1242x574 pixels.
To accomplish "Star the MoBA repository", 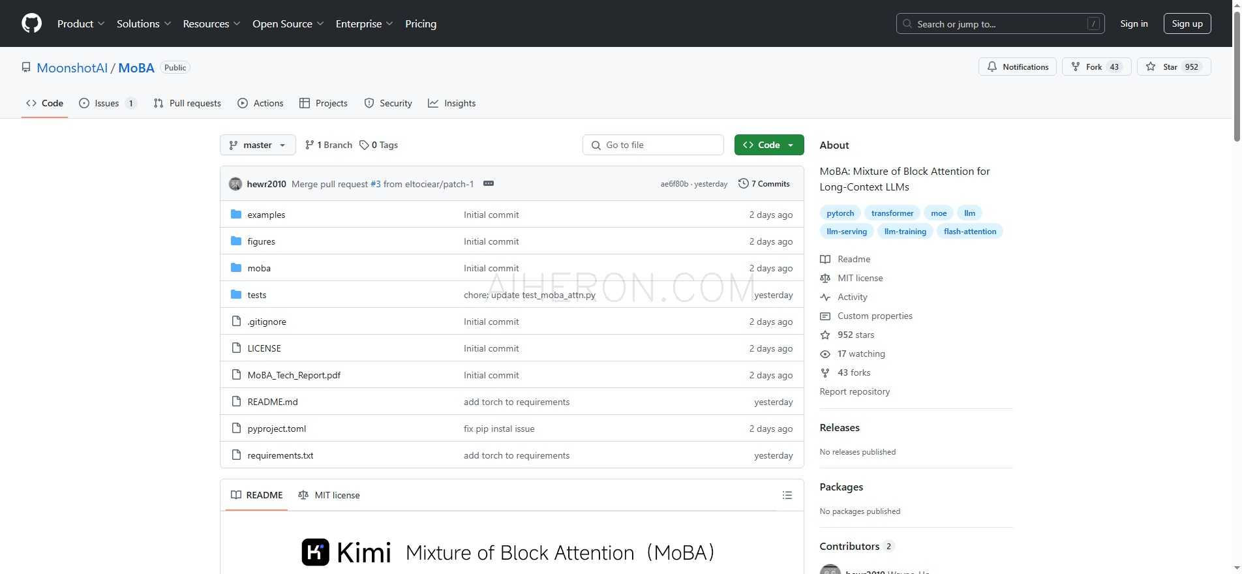I will pyautogui.click(x=1174, y=67).
